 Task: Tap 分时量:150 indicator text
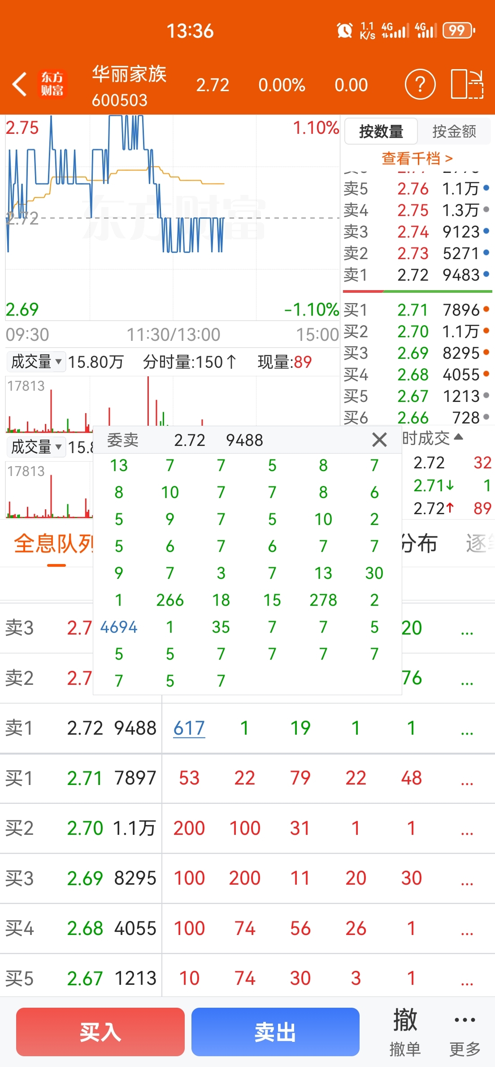click(190, 362)
